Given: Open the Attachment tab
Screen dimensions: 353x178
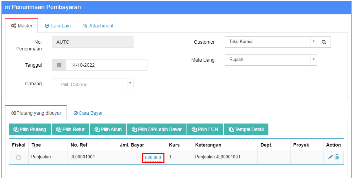Looking at the screenshot, I should (x=98, y=26).
